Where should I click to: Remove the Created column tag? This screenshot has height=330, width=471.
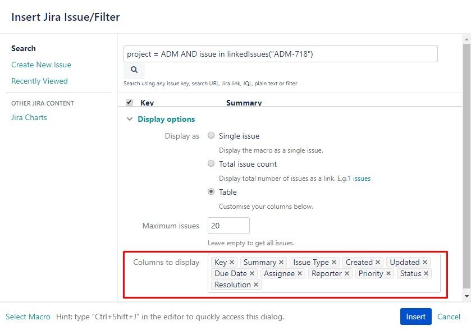378,262
